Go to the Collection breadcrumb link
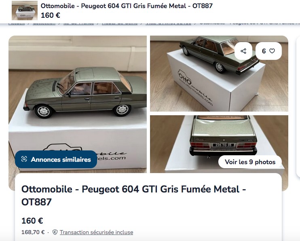 pyautogui.click(x=44, y=23)
